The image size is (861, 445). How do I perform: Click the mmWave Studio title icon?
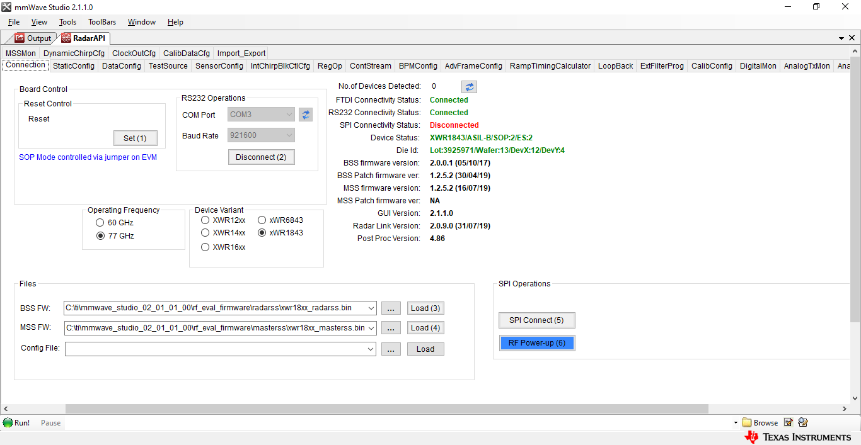pos(7,7)
